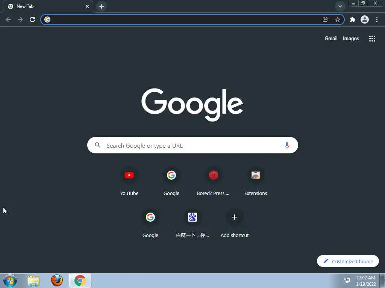Open the Gmail link
Image resolution: width=385 pixels, height=288 pixels.
click(x=331, y=39)
